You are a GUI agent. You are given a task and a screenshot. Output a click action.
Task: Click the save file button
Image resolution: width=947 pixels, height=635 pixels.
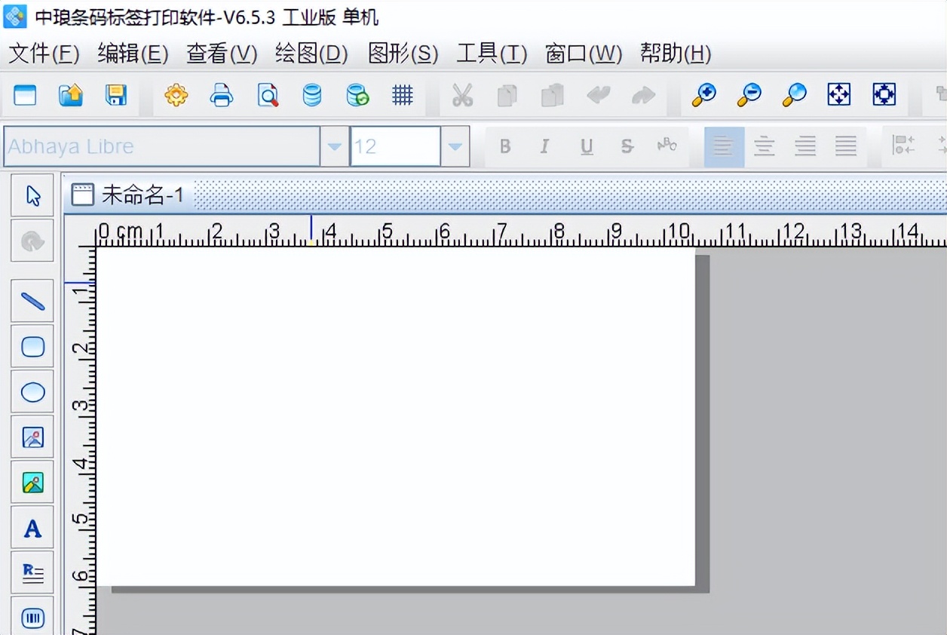pyautogui.click(x=115, y=96)
